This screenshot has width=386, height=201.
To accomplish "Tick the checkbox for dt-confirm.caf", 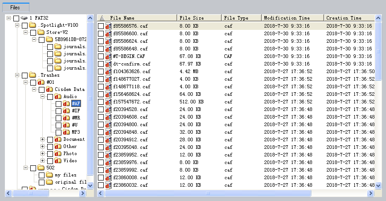I will point(101,64).
